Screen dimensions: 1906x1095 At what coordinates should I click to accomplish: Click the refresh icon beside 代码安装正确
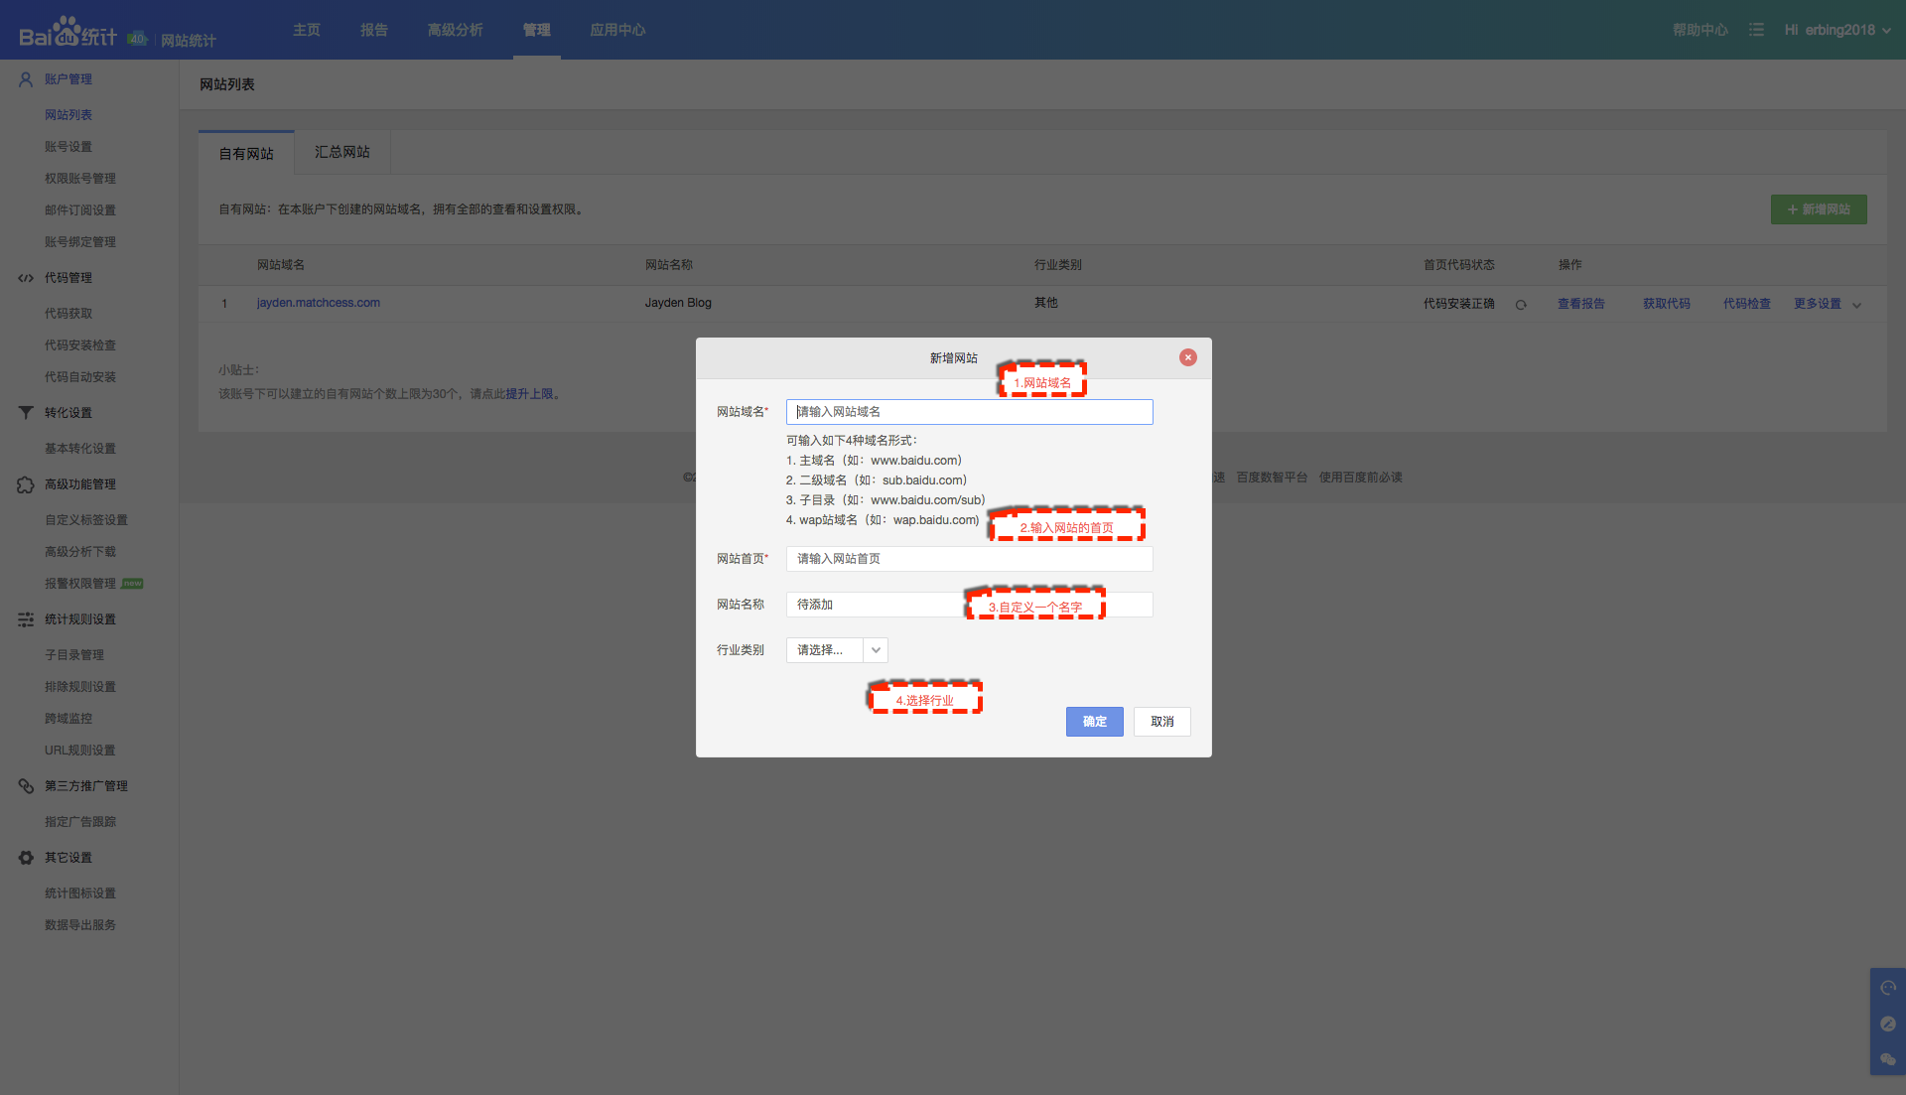click(x=1521, y=305)
